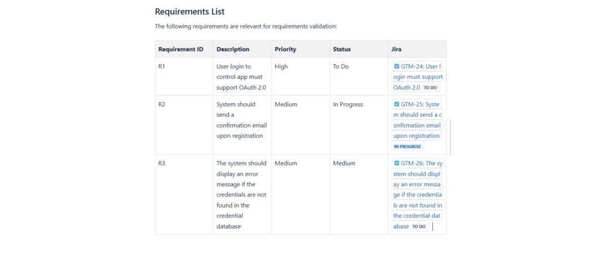Click the vertical scrollbar beside the table
Viewport: 599px width, 256px height.
coord(450,137)
